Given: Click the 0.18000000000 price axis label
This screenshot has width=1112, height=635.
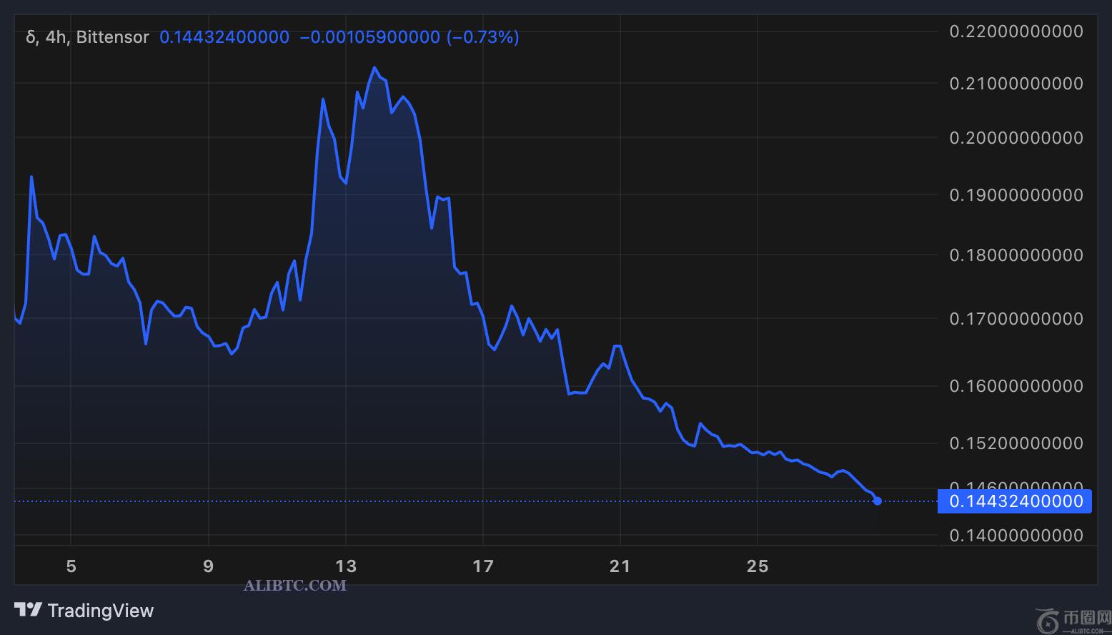Looking at the screenshot, I should pyautogui.click(x=1016, y=255).
